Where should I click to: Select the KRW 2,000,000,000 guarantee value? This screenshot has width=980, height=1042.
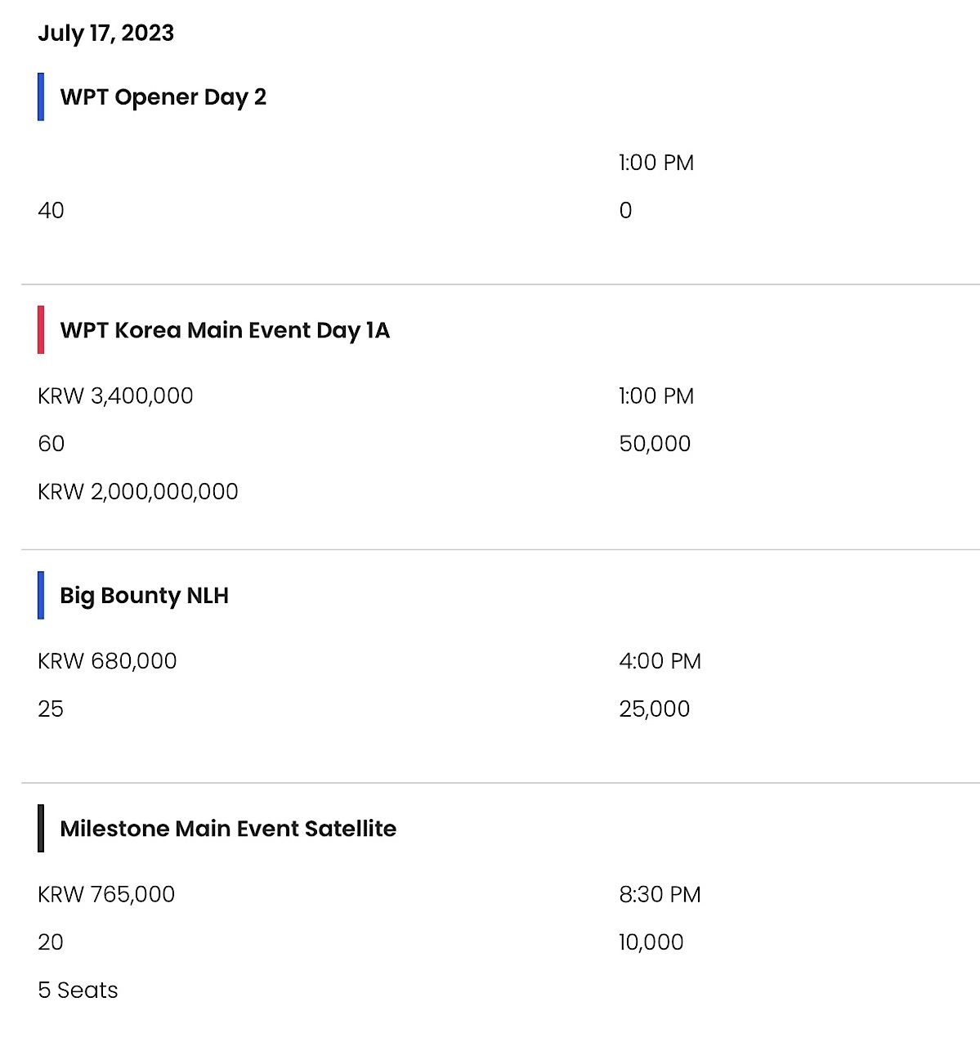(138, 492)
